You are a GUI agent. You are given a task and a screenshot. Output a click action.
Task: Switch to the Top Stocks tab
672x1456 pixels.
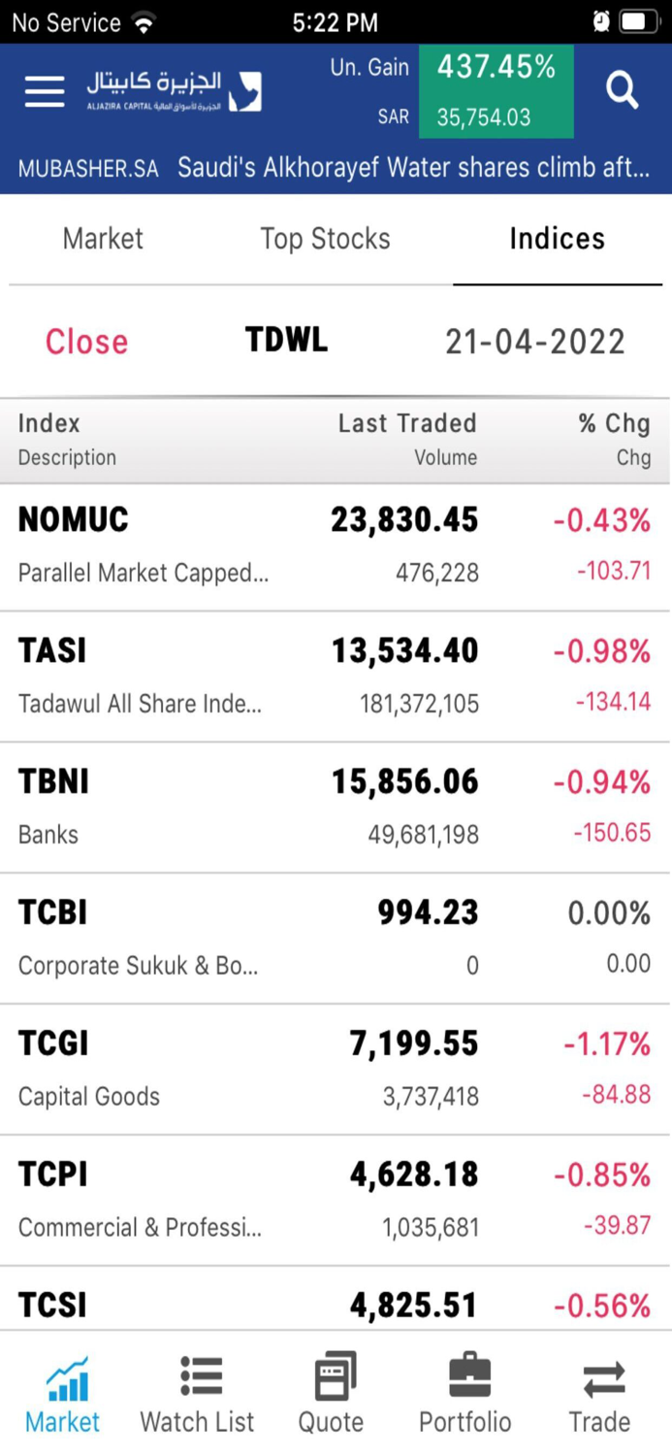click(325, 238)
